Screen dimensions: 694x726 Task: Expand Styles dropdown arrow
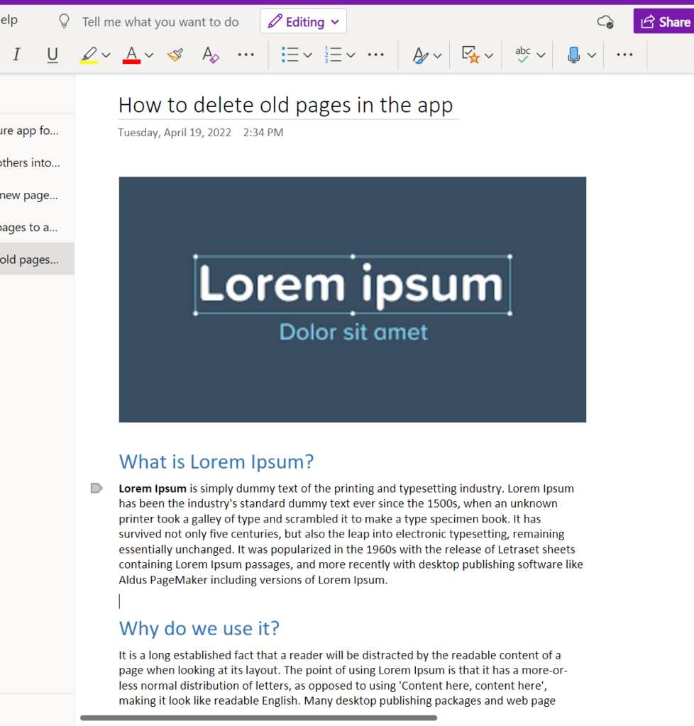pos(437,55)
